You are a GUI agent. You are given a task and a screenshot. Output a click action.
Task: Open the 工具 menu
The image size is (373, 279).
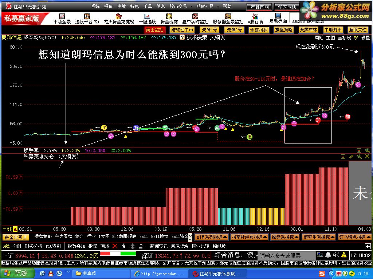tap(148, 7)
